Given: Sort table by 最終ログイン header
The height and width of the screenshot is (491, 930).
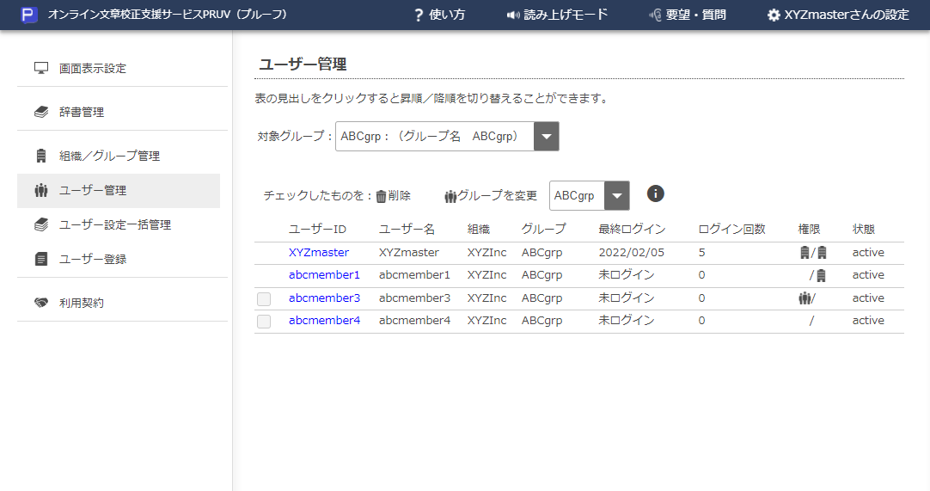Looking at the screenshot, I should [632, 230].
